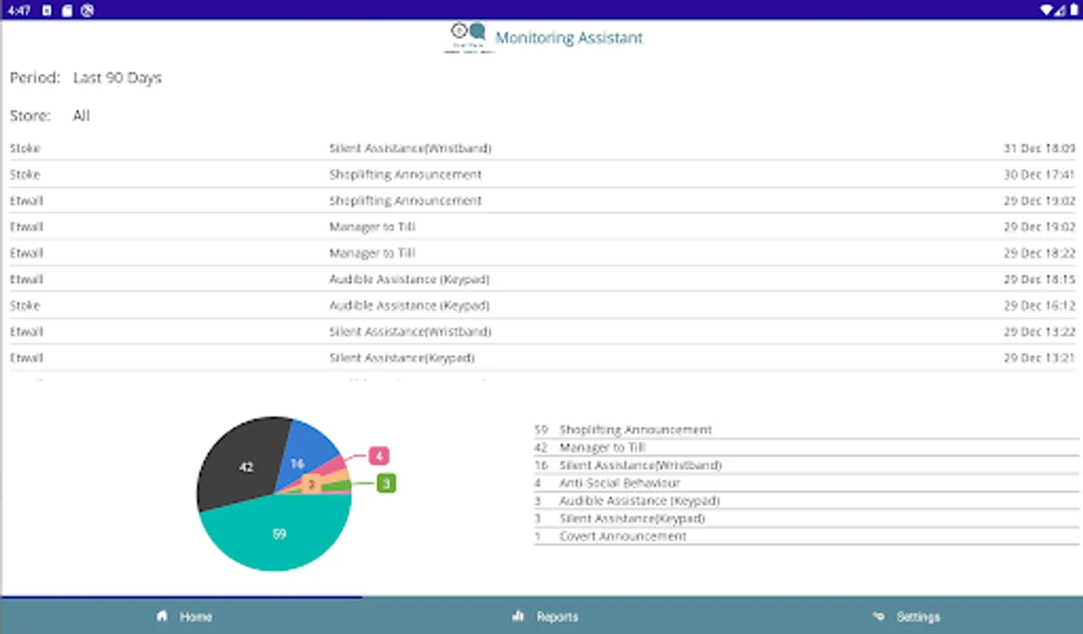Switch to the Reports tab label

tap(557, 616)
